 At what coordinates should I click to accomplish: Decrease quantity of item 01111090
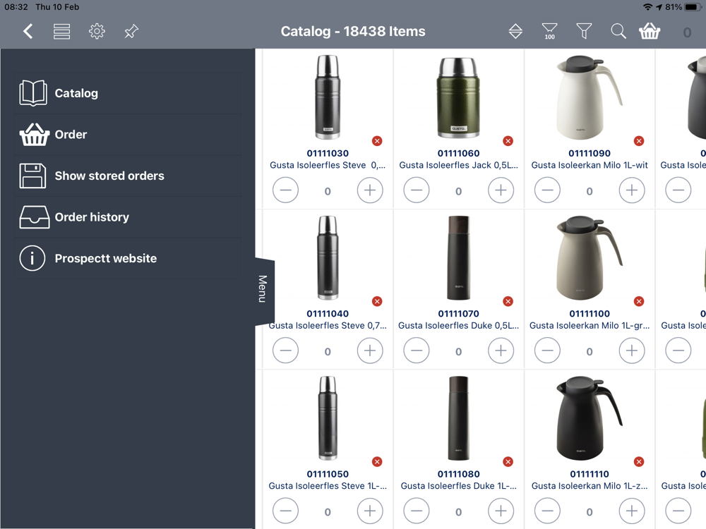[548, 190]
